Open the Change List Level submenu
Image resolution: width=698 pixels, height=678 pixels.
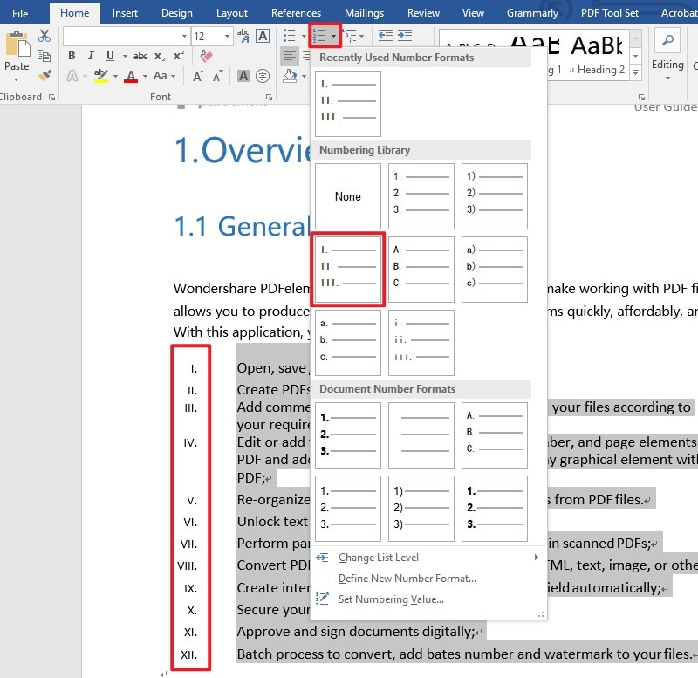click(428, 558)
